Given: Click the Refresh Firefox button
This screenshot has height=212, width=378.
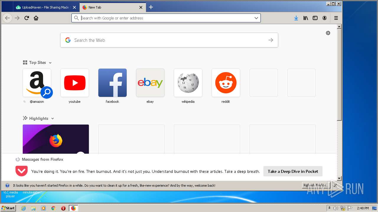Looking at the screenshot, I should [x=316, y=185].
